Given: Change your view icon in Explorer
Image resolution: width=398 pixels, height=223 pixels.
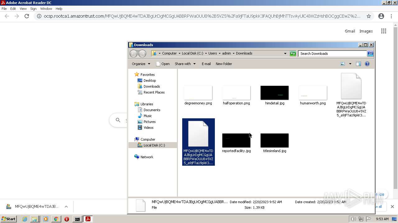Looking at the screenshot, I should pyautogui.click(x=343, y=64).
